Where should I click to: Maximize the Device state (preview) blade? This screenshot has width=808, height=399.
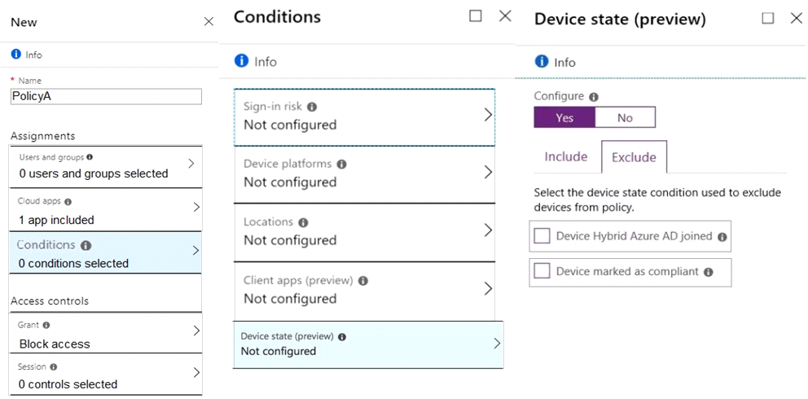[768, 18]
